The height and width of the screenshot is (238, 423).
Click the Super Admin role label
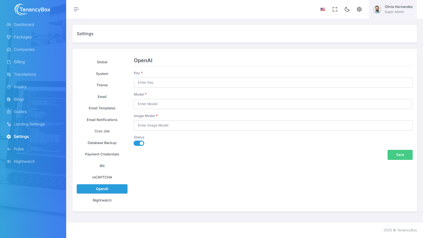point(394,12)
